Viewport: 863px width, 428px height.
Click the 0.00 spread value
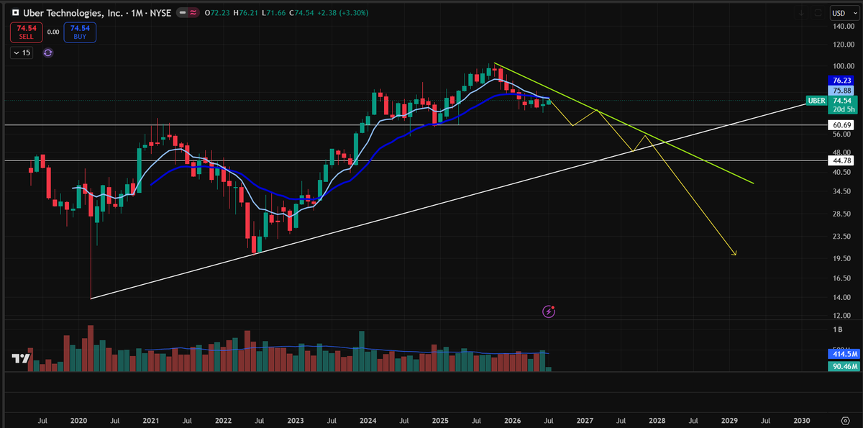coord(52,32)
